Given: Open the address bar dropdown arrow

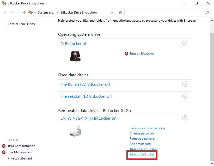Looking at the screenshot, I should tap(112, 12).
